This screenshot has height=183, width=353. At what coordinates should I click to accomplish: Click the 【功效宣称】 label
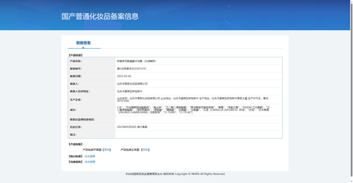pyautogui.click(x=75, y=162)
